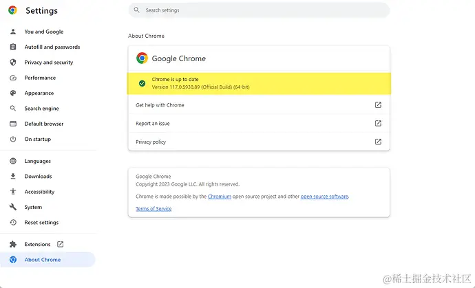Open Languages settings
This screenshot has height=288, width=475.
pyautogui.click(x=38, y=161)
